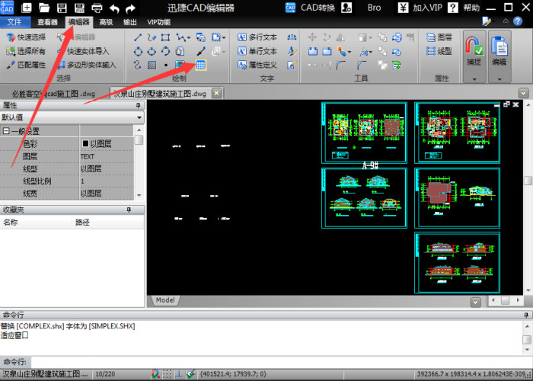This screenshot has height=381, width=533.
Task: Undo the last action
Action: click(114, 8)
